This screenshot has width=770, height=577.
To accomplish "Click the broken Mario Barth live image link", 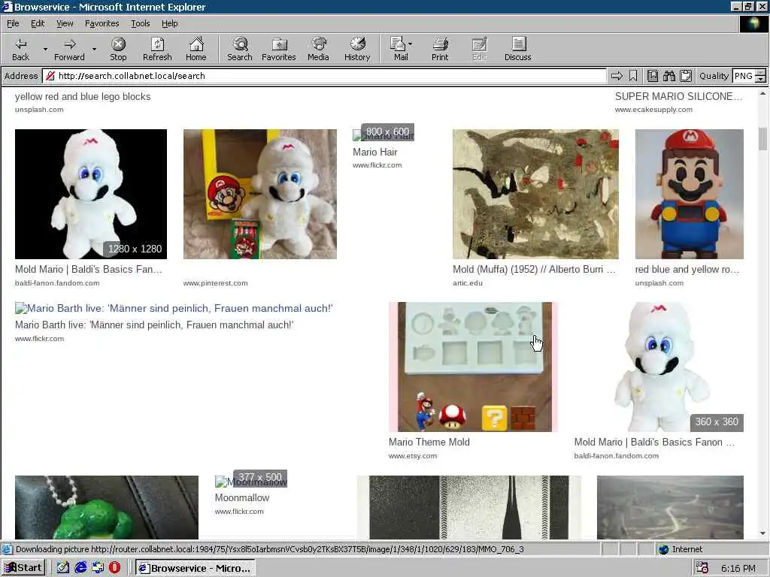I will 174,308.
